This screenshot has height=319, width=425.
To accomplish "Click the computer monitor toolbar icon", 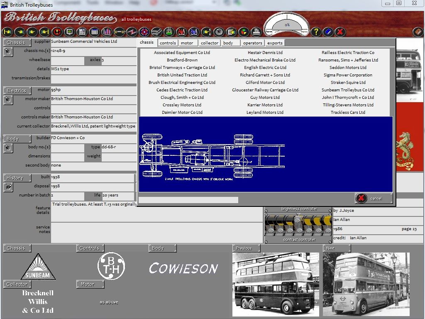I will pyautogui.click(x=69, y=32).
